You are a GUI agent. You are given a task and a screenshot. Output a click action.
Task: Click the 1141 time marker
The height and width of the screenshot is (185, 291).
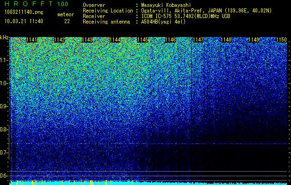(32, 40)
